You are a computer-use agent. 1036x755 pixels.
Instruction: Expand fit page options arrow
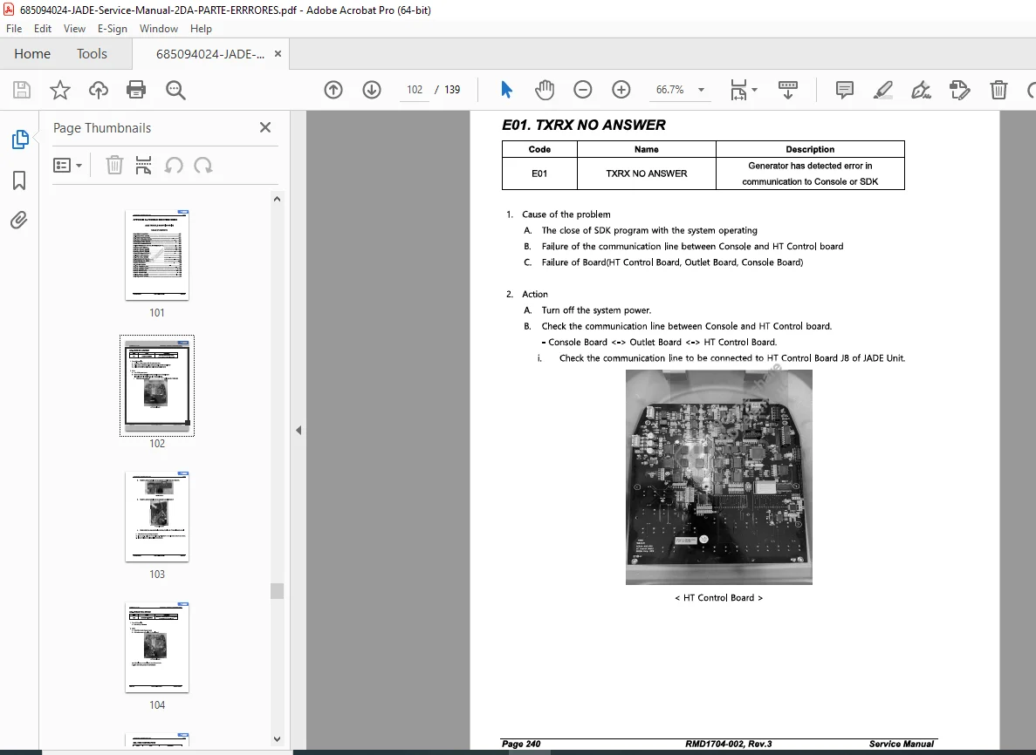click(755, 90)
